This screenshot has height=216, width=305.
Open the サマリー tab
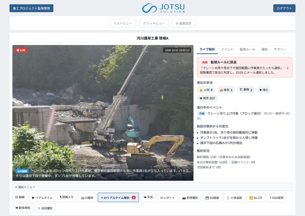click(x=280, y=50)
